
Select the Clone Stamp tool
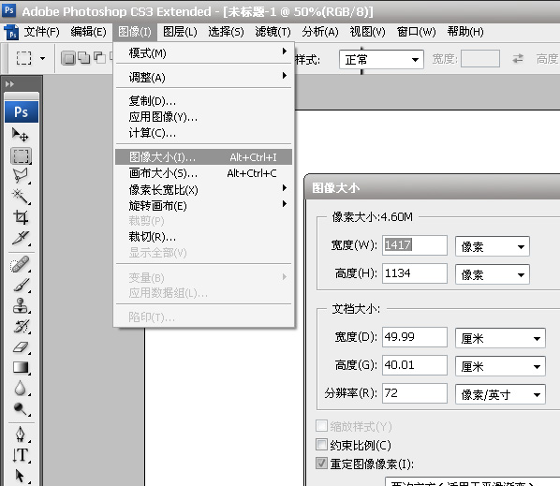(21, 305)
